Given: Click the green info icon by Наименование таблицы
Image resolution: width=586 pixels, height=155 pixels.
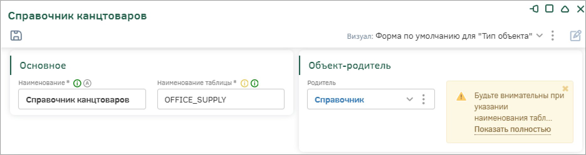Looking at the screenshot, I should click(255, 83).
